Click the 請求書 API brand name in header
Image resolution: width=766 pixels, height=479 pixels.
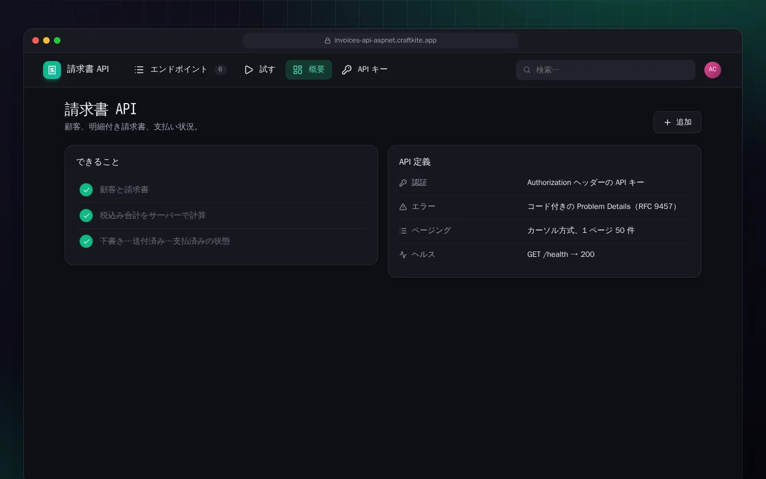pyautogui.click(x=88, y=69)
